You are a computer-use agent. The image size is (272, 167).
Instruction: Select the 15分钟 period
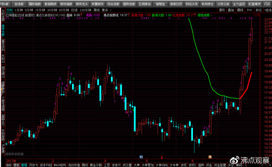pos(40,10)
